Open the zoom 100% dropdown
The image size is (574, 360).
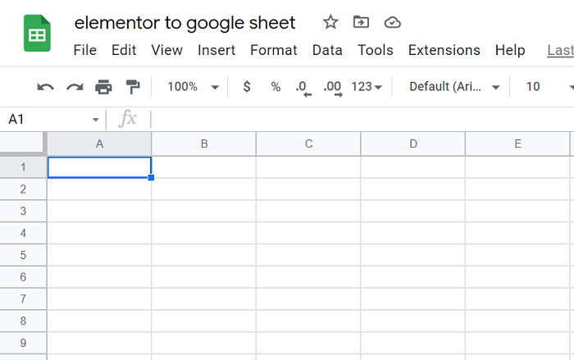point(193,87)
